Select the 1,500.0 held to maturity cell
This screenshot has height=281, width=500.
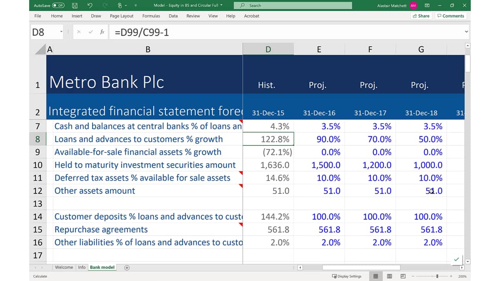pos(319,165)
